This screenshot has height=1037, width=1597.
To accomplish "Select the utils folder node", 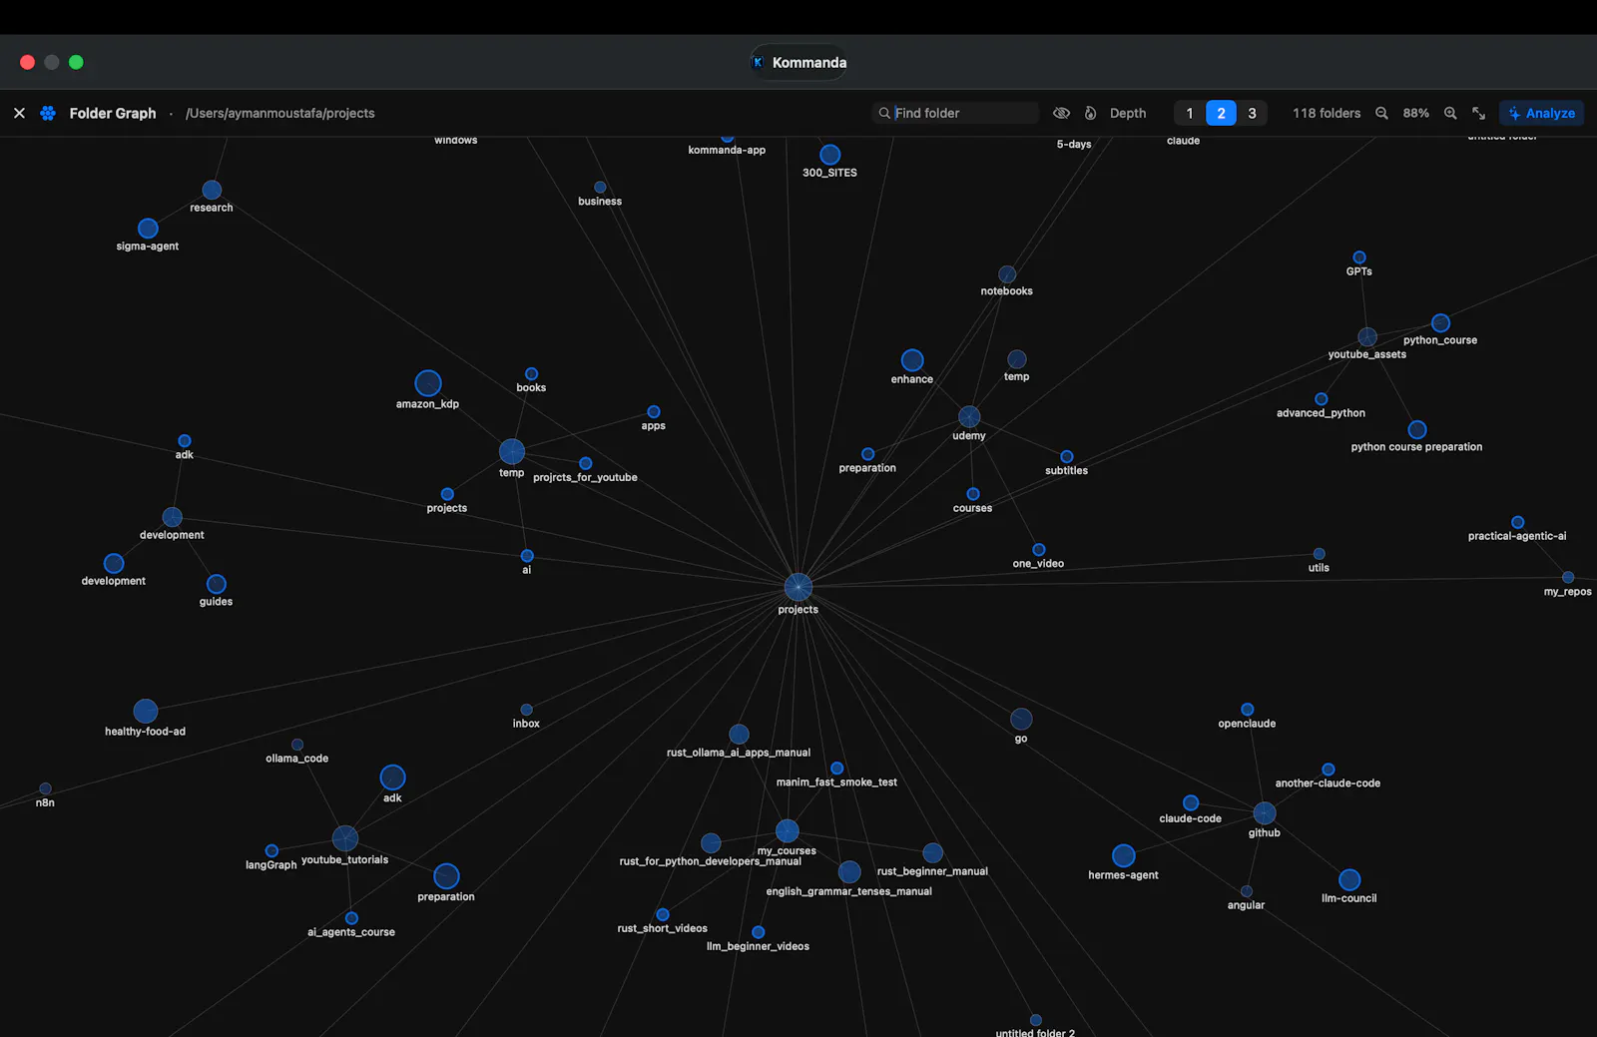I will (x=1320, y=554).
